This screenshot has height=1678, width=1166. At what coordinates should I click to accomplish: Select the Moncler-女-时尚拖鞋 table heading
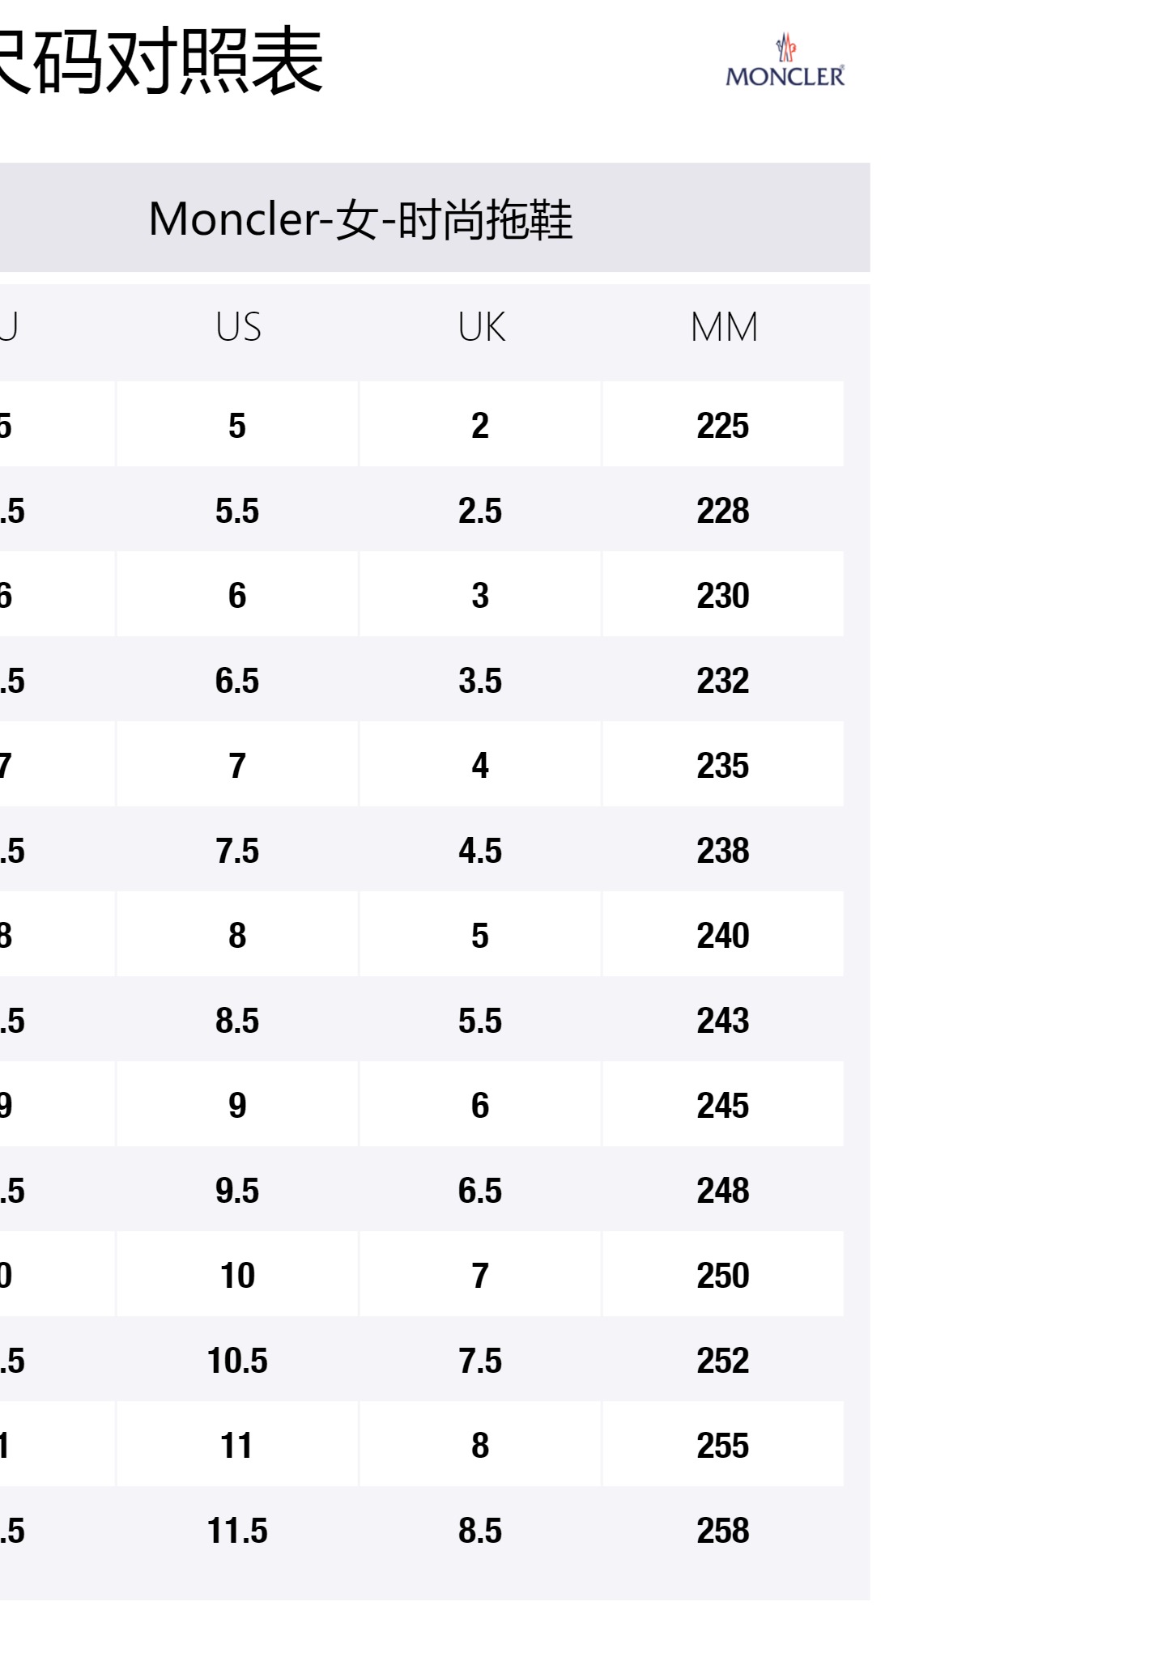(x=360, y=219)
